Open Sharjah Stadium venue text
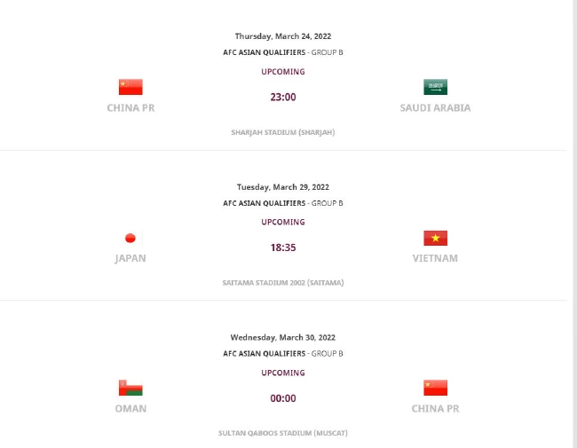The height and width of the screenshot is (448, 577). pos(283,132)
